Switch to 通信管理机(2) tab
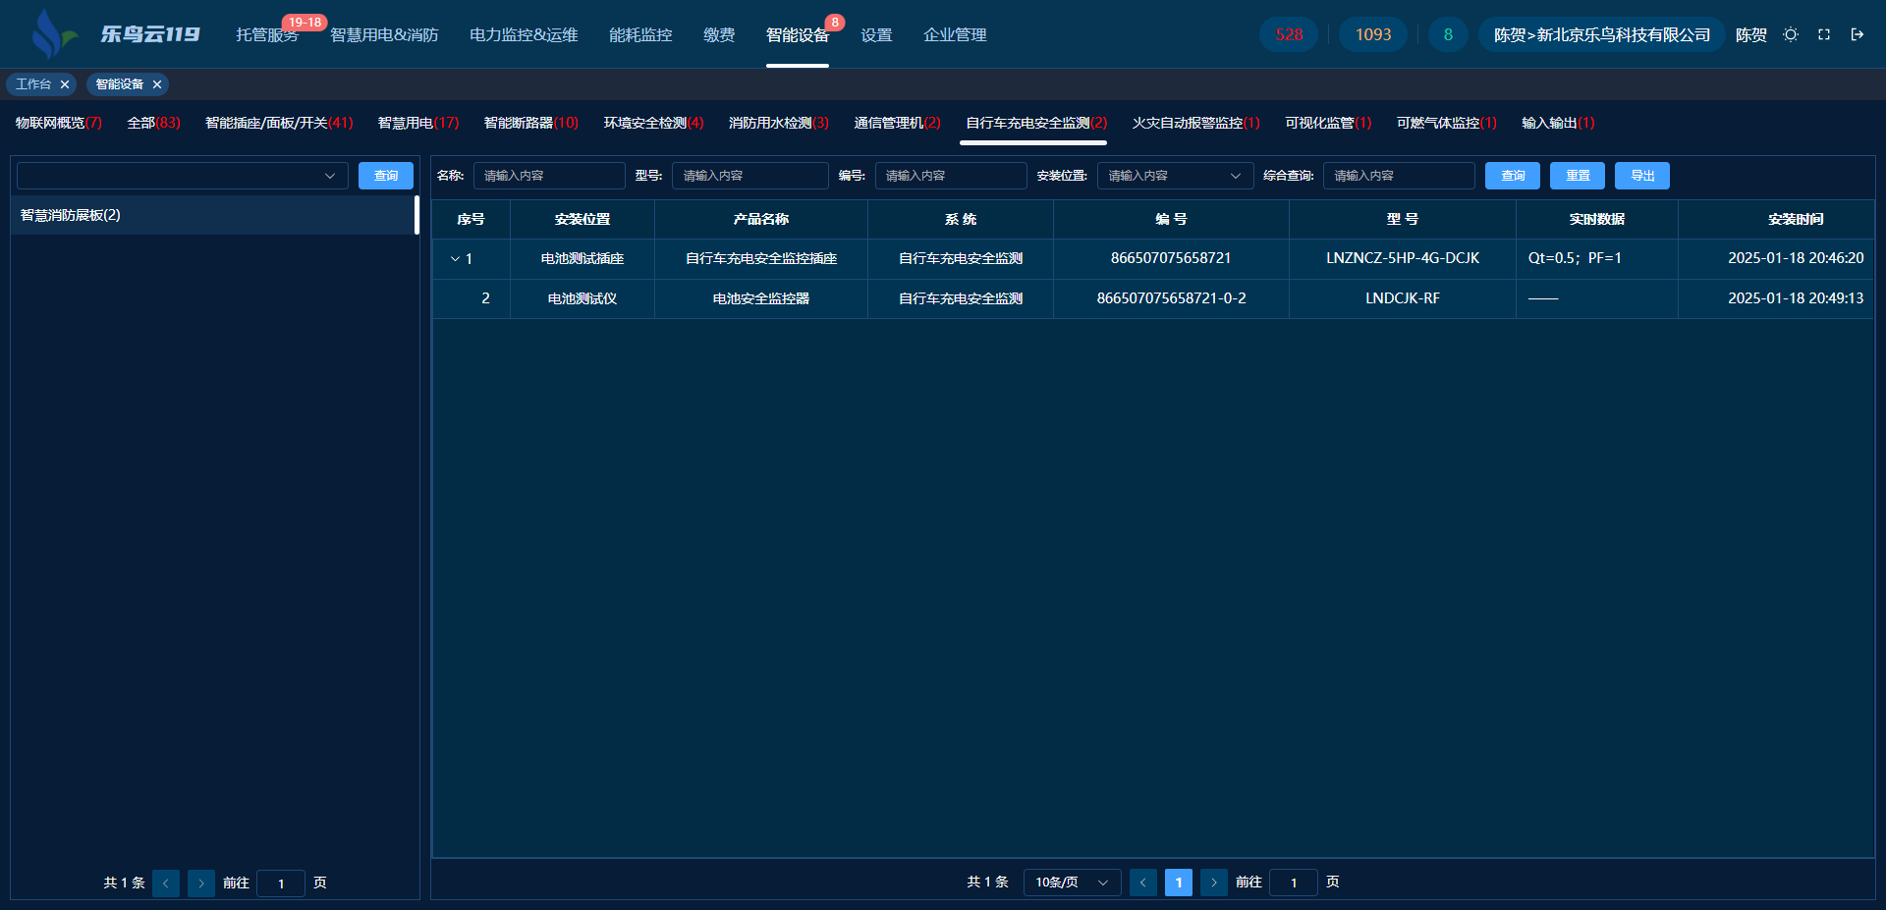This screenshot has width=1886, height=910. [x=898, y=123]
